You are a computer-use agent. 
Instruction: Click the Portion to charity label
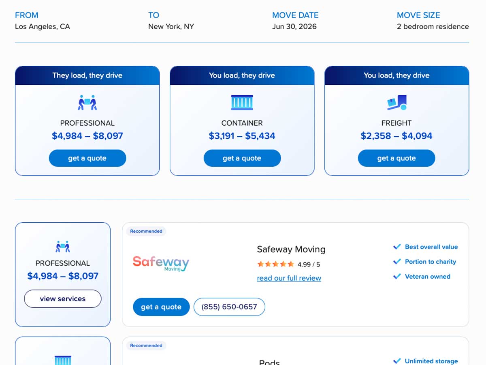(431, 262)
